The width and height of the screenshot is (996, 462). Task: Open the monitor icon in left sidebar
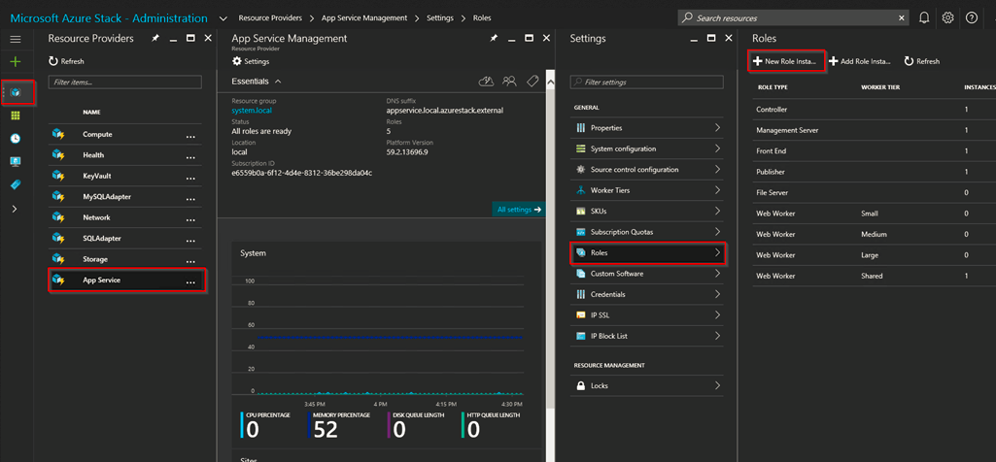[x=16, y=161]
